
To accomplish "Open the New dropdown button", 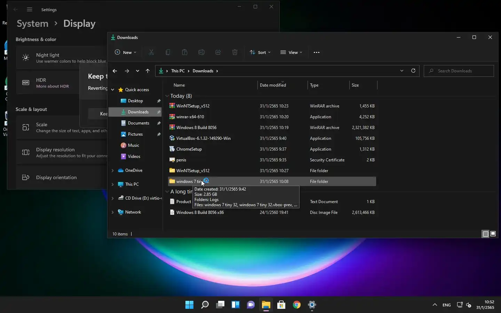I will tap(126, 53).
